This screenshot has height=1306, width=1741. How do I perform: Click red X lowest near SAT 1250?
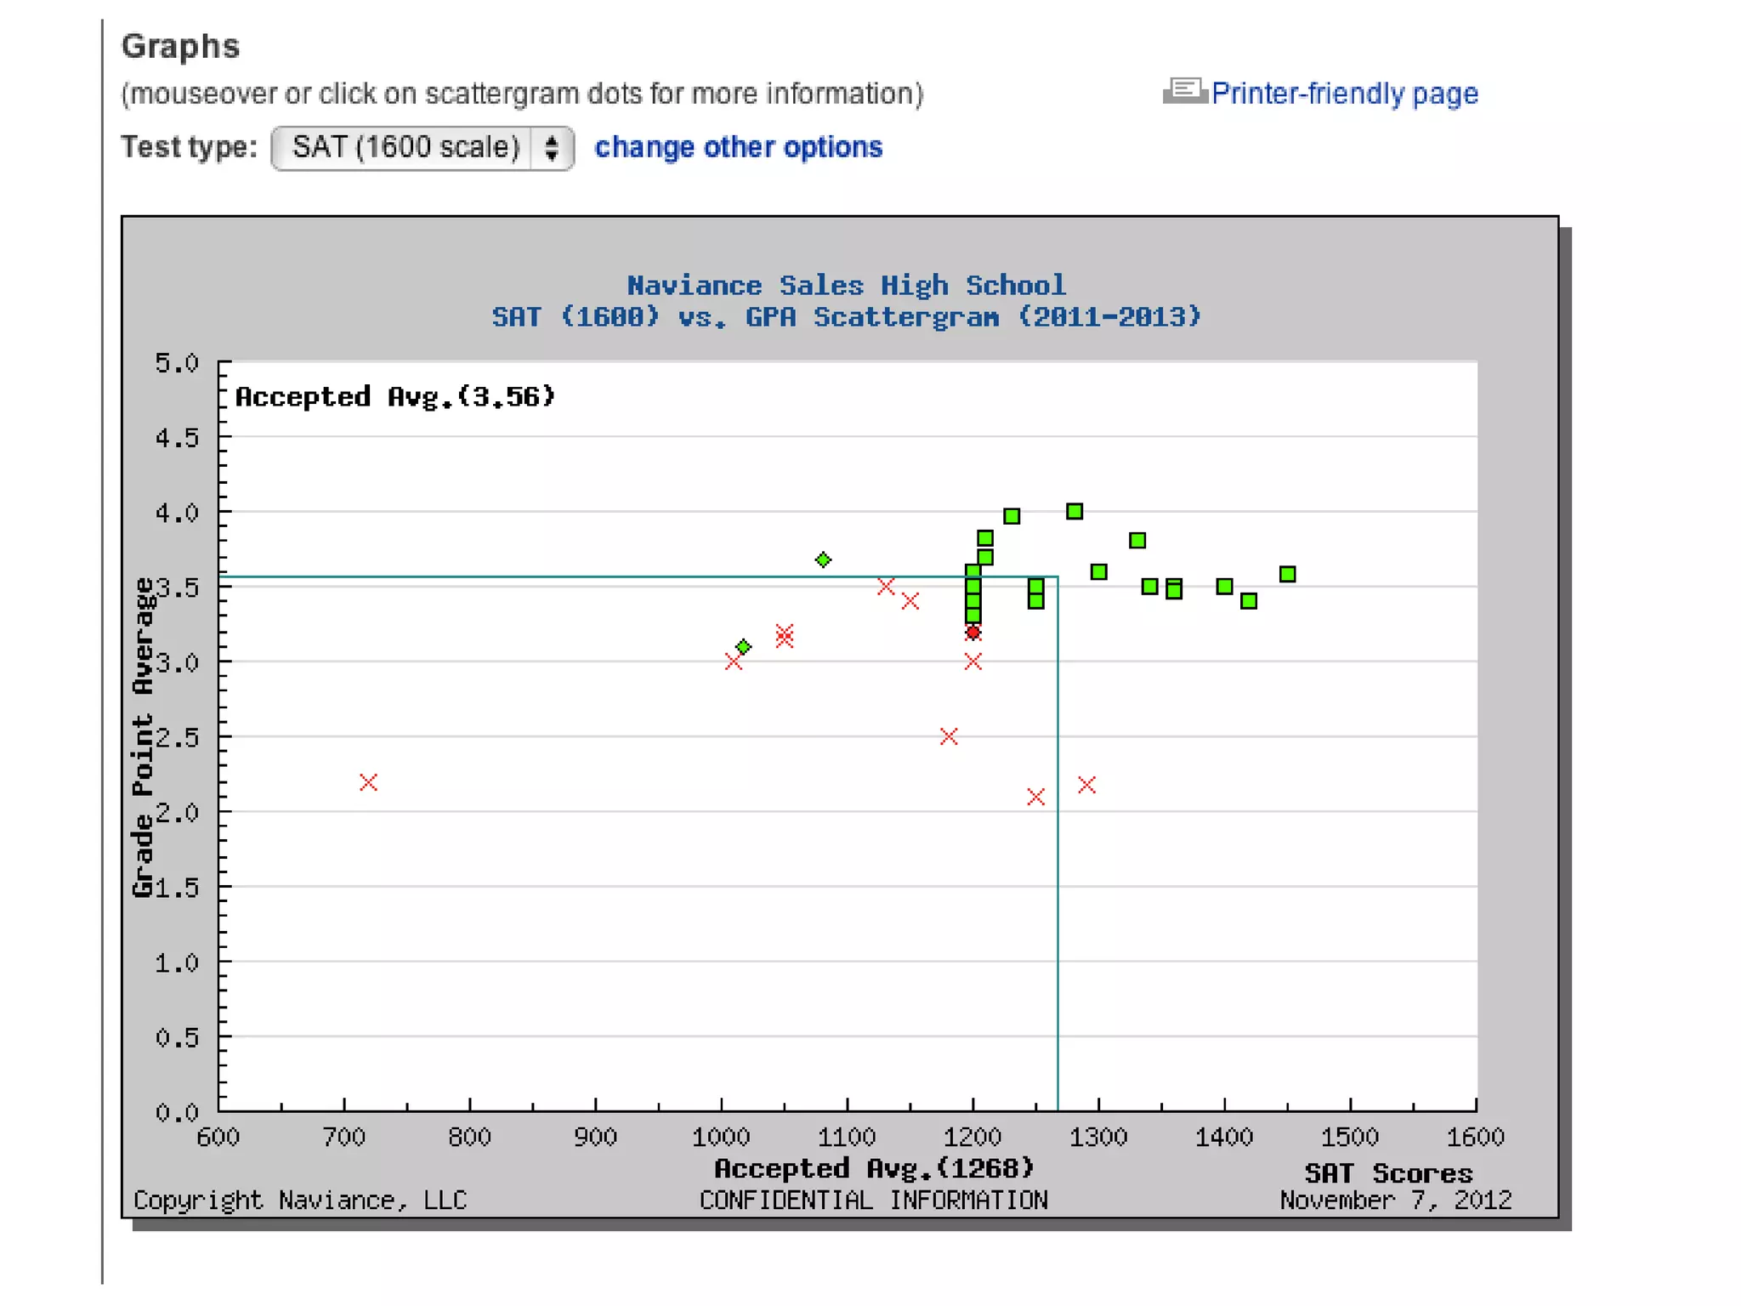coord(1035,797)
